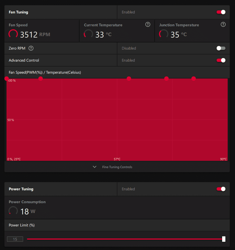Click the 57°C axis label on graph
Screen dimensions: 235x250
(117, 159)
